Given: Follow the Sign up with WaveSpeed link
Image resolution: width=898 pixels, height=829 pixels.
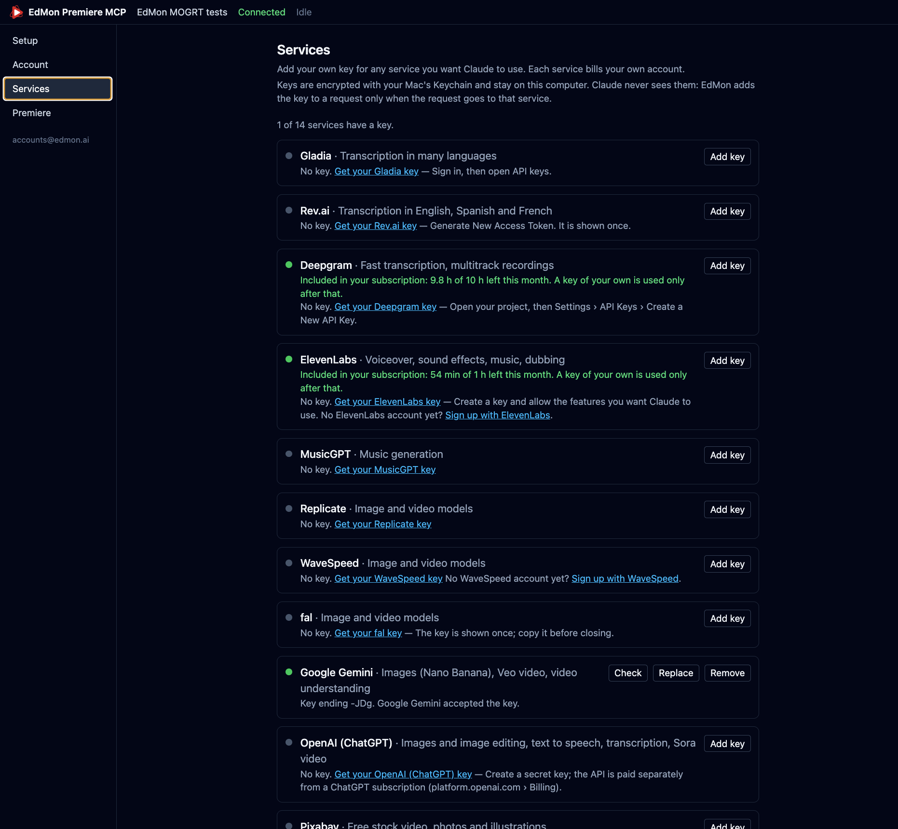Looking at the screenshot, I should click(625, 578).
